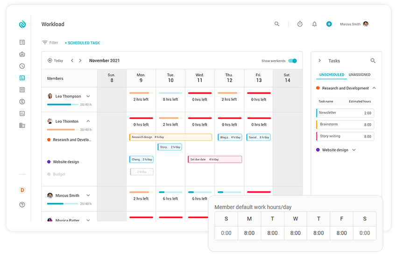
Task: Open notifications bell icon
Action: click(314, 24)
